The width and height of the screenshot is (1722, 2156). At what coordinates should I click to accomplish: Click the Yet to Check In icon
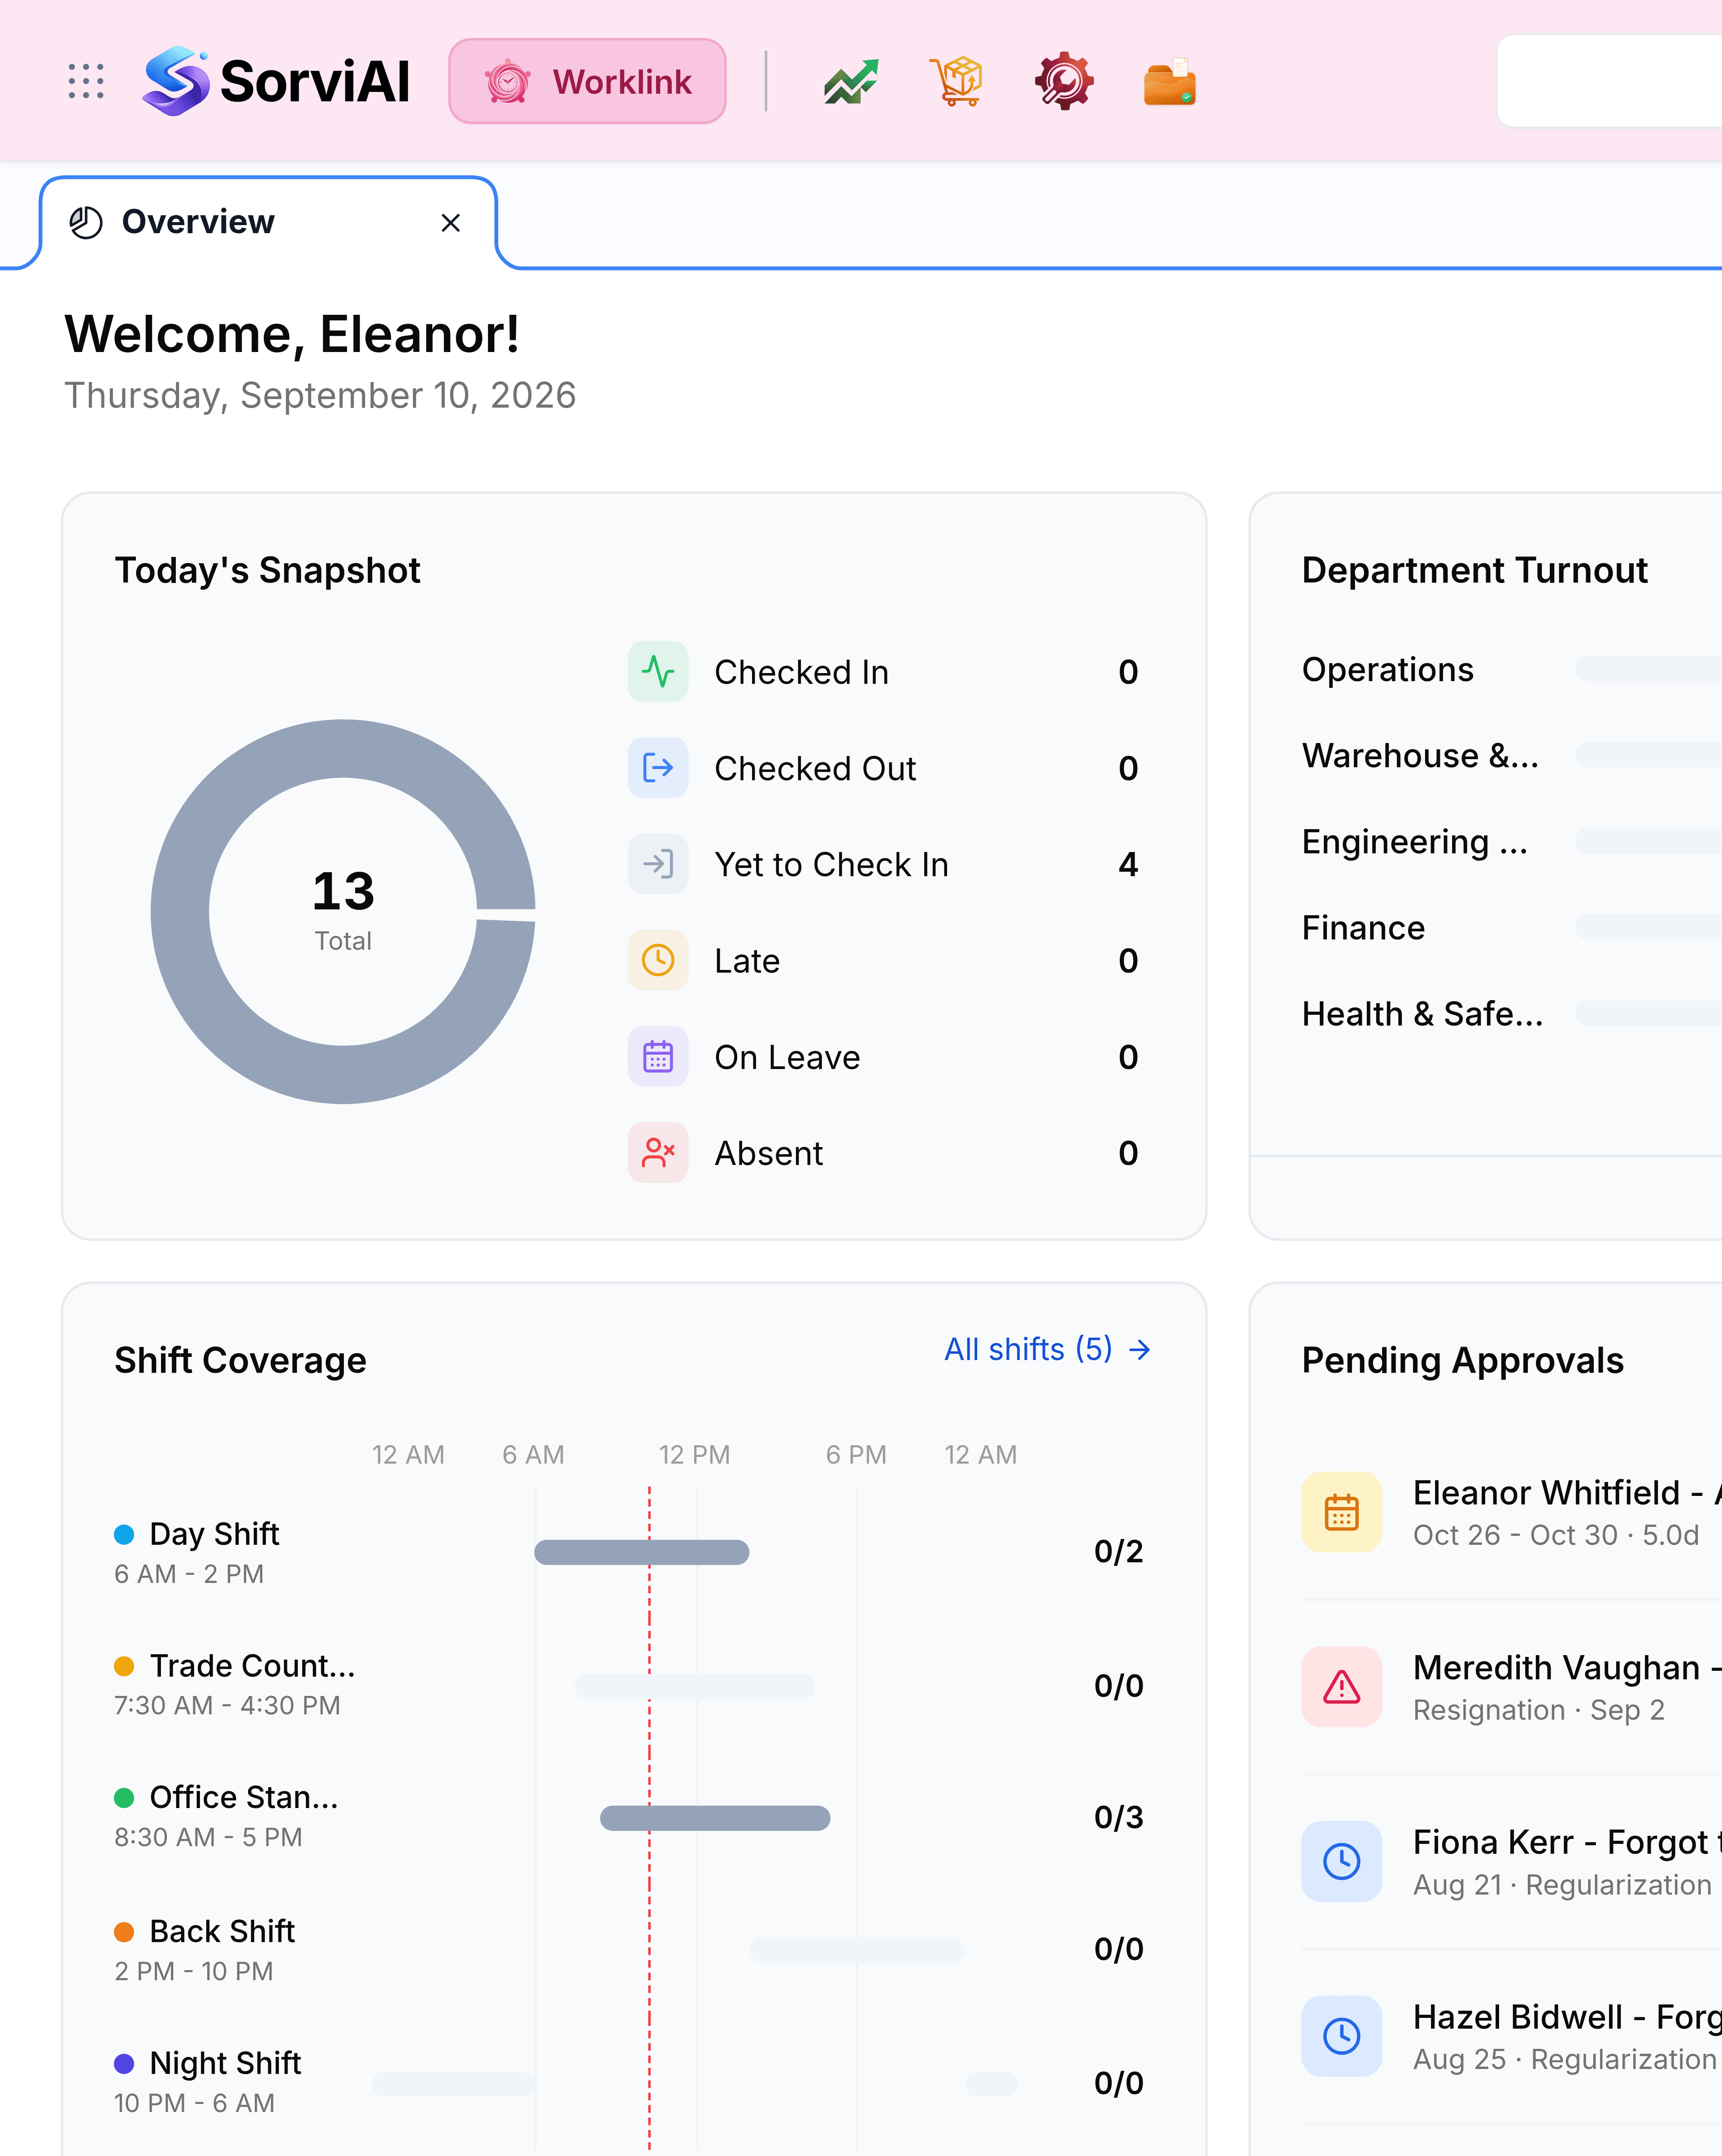click(x=658, y=864)
